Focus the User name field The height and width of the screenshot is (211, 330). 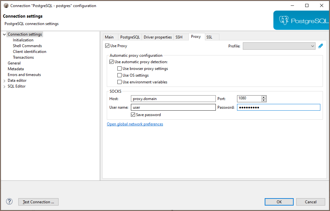[173, 107]
